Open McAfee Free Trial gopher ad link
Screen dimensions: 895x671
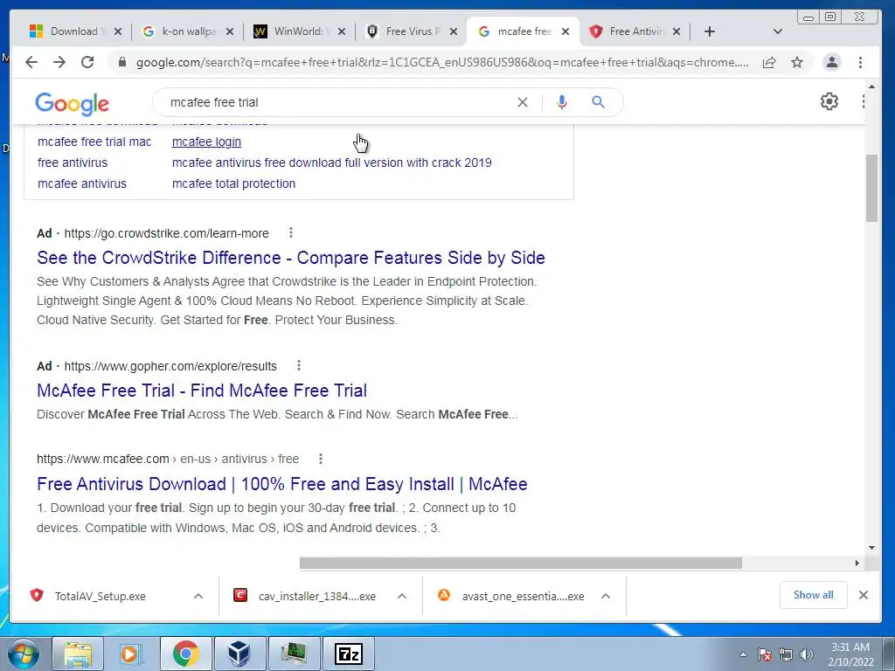(202, 391)
